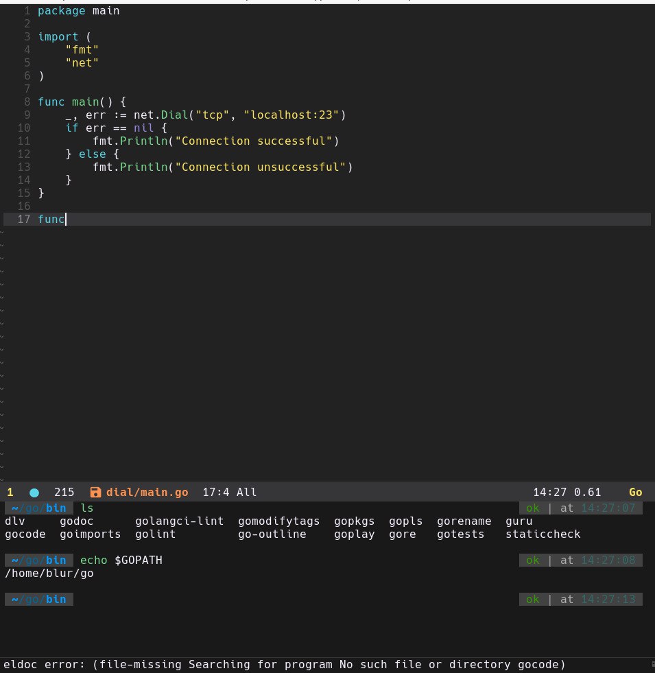This screenshot has width=655, height=673.
Task: Click window number 1 in modeline
Action: tap(10, 493)
